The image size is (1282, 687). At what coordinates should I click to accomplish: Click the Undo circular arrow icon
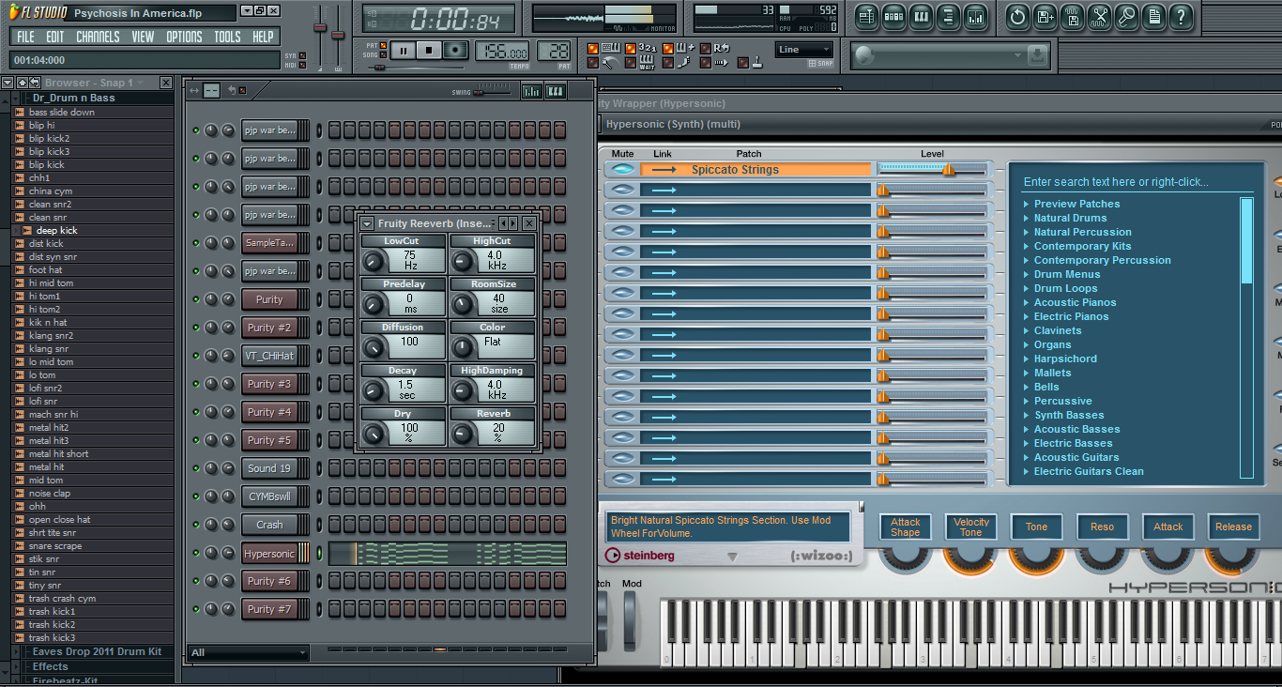[x=1017, y=17]
